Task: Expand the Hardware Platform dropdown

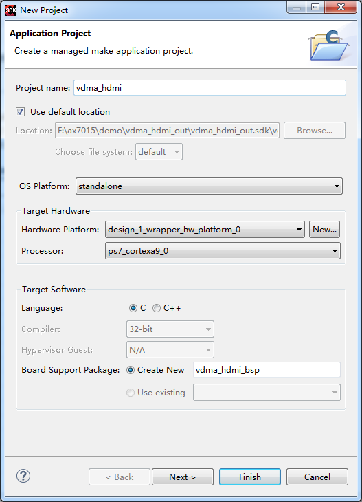Action: [x=205, y=230]
